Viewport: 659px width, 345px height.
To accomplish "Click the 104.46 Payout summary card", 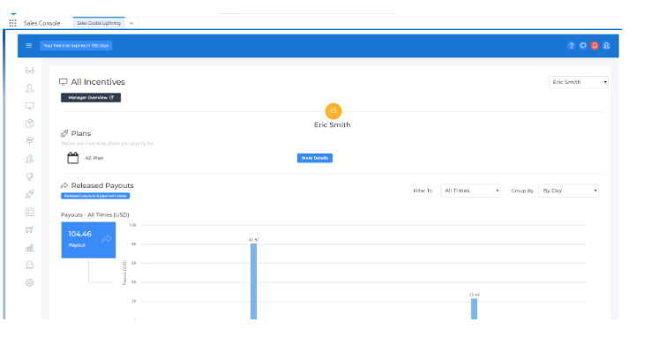I will click(x=89, y=240).
